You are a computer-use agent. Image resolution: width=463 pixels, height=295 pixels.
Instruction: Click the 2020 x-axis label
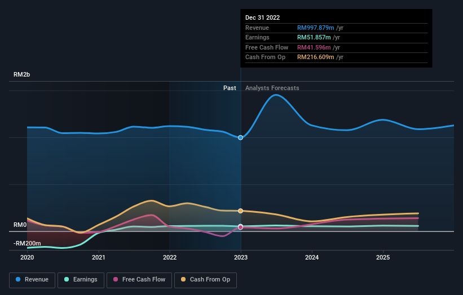click(x=27, y=257)
